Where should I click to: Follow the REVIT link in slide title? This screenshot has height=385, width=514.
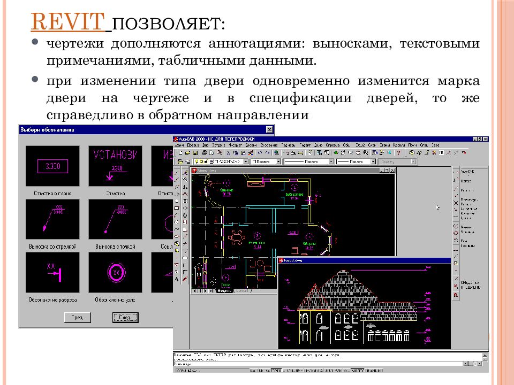(x=68, y=21)
